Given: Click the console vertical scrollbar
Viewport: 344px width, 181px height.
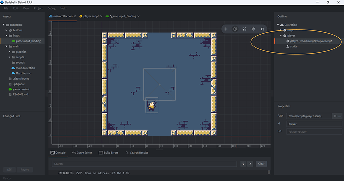Looking at the screenshot, I should (x=269, y=172).
